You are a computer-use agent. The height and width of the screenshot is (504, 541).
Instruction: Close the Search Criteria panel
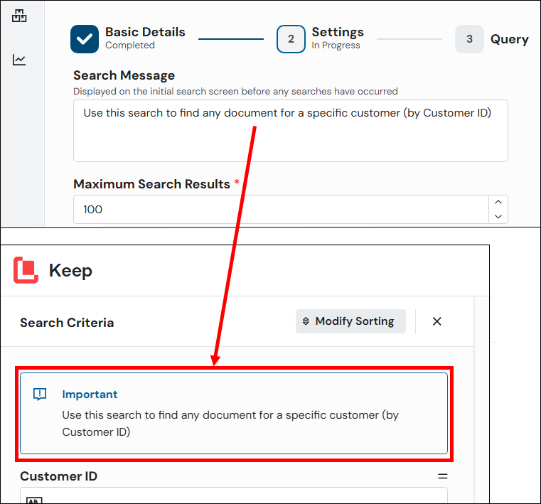[436, 321]
